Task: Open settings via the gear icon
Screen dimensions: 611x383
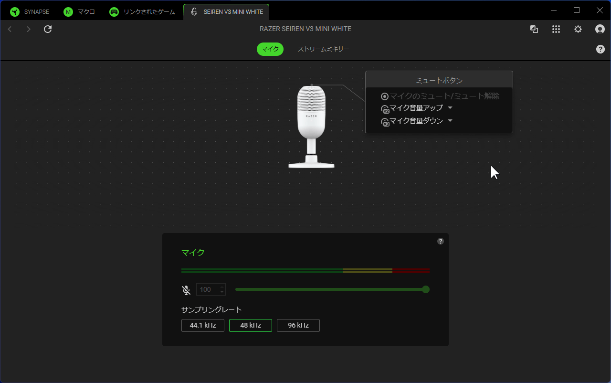Action: coord(578,29)
